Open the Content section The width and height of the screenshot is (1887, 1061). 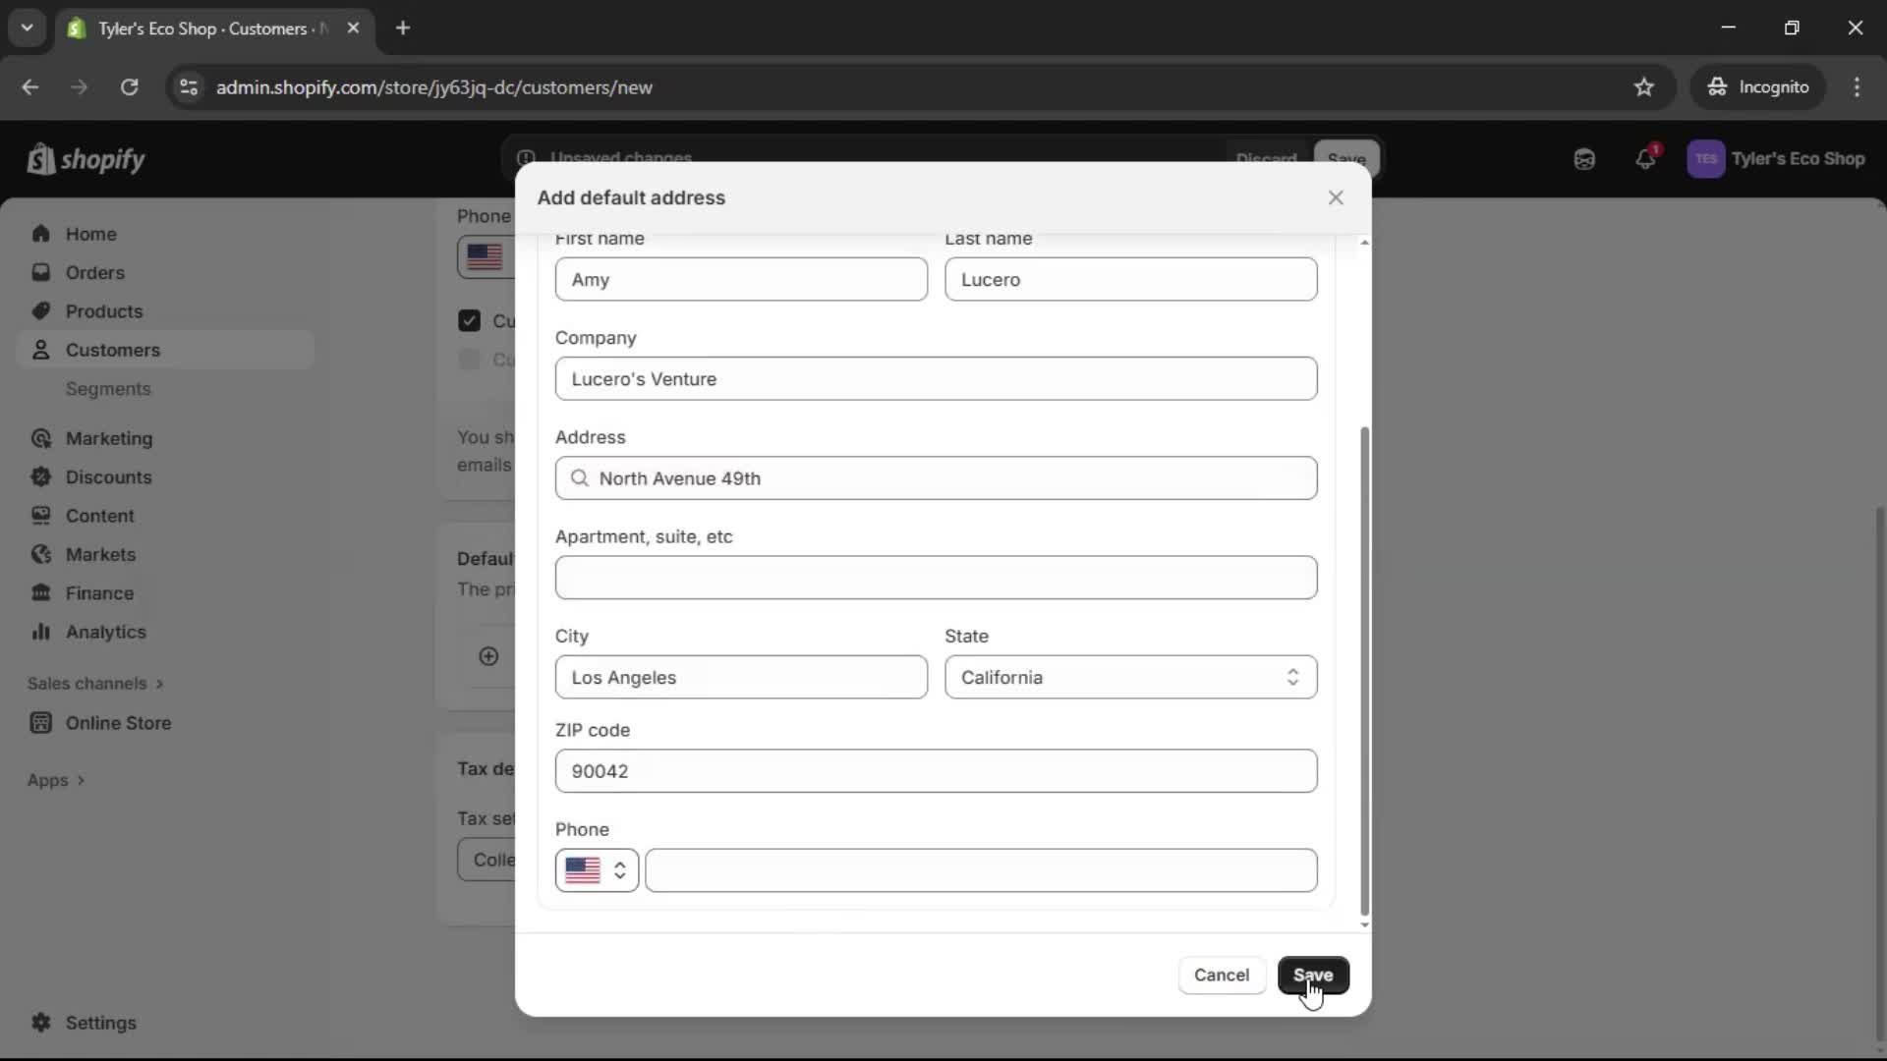click(x=101, y=516)
